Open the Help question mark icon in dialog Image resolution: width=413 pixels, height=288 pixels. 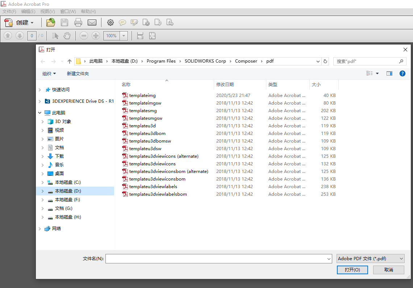tap(402, 73)
